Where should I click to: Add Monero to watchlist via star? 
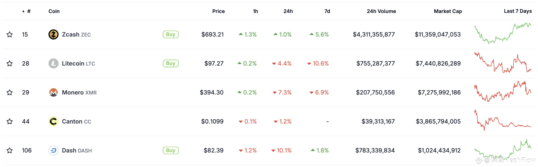(x=10, y=93)
